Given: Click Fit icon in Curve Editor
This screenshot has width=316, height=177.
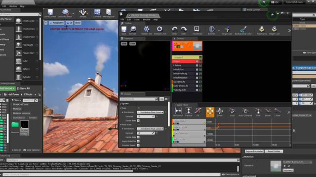Looking at the screenshot, I should [198, 111].
